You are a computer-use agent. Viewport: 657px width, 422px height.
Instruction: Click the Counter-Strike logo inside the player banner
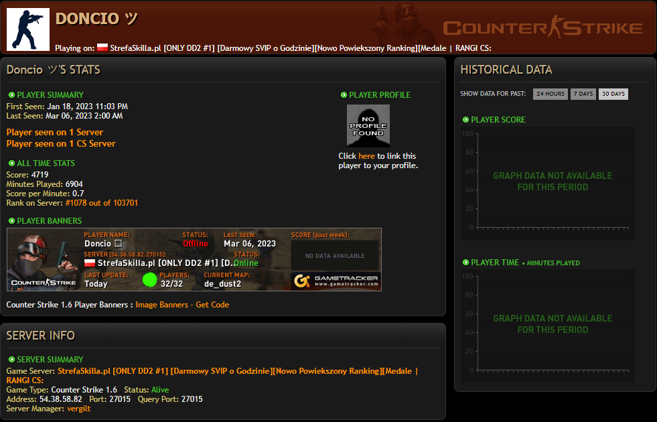(x=44, y=283)
